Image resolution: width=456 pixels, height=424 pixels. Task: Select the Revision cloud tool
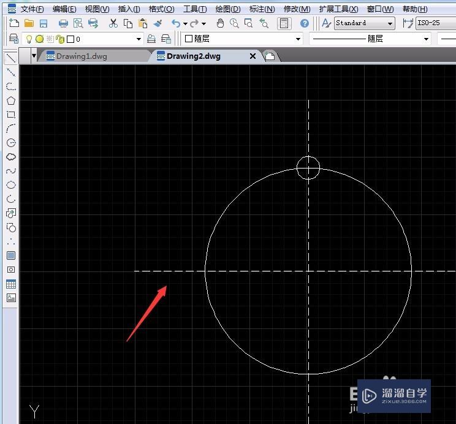coord(11,157)
